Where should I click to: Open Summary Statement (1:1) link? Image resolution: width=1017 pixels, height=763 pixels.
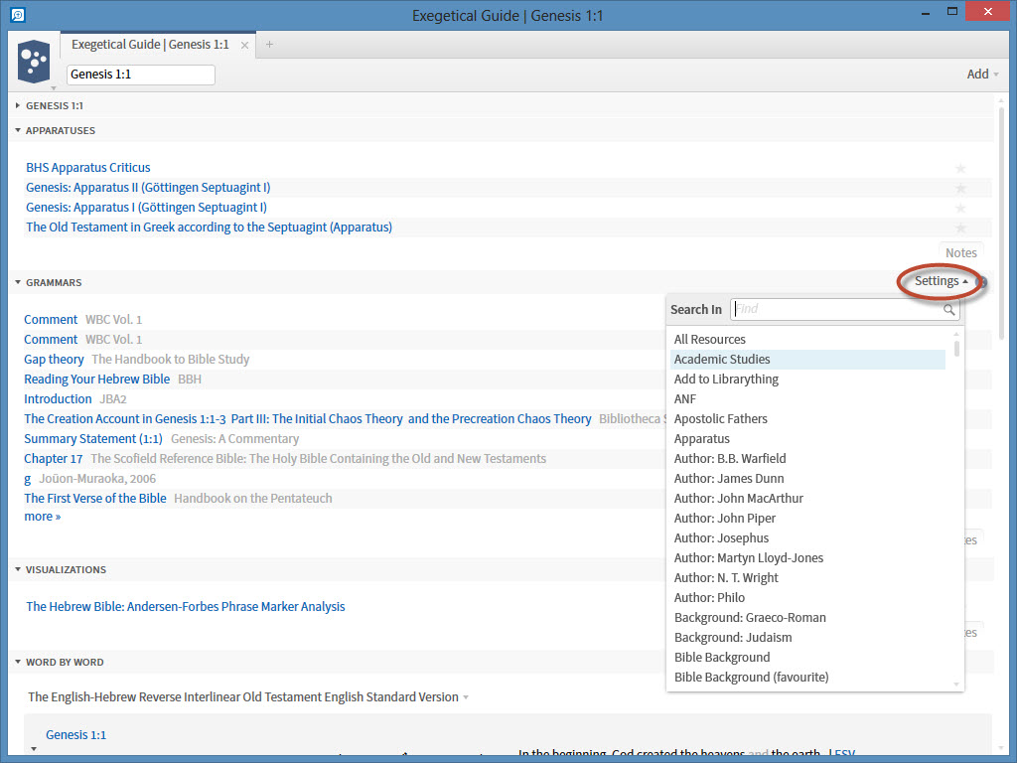pos(93,439)
